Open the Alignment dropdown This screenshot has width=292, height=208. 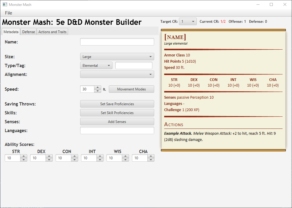pyautogui.click(x=117, y=74)
